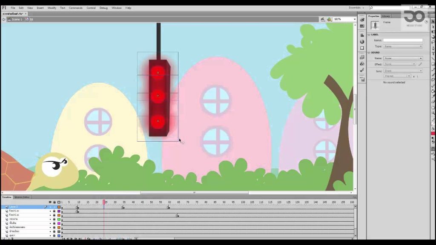
Task: Open the Modify menu
Action: [x=52, y=8]
